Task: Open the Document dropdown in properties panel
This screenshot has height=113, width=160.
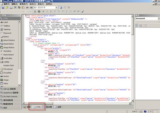Action: (159, 19)
